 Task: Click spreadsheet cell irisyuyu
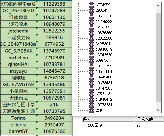pyautogui.click(x=18, y=71)
